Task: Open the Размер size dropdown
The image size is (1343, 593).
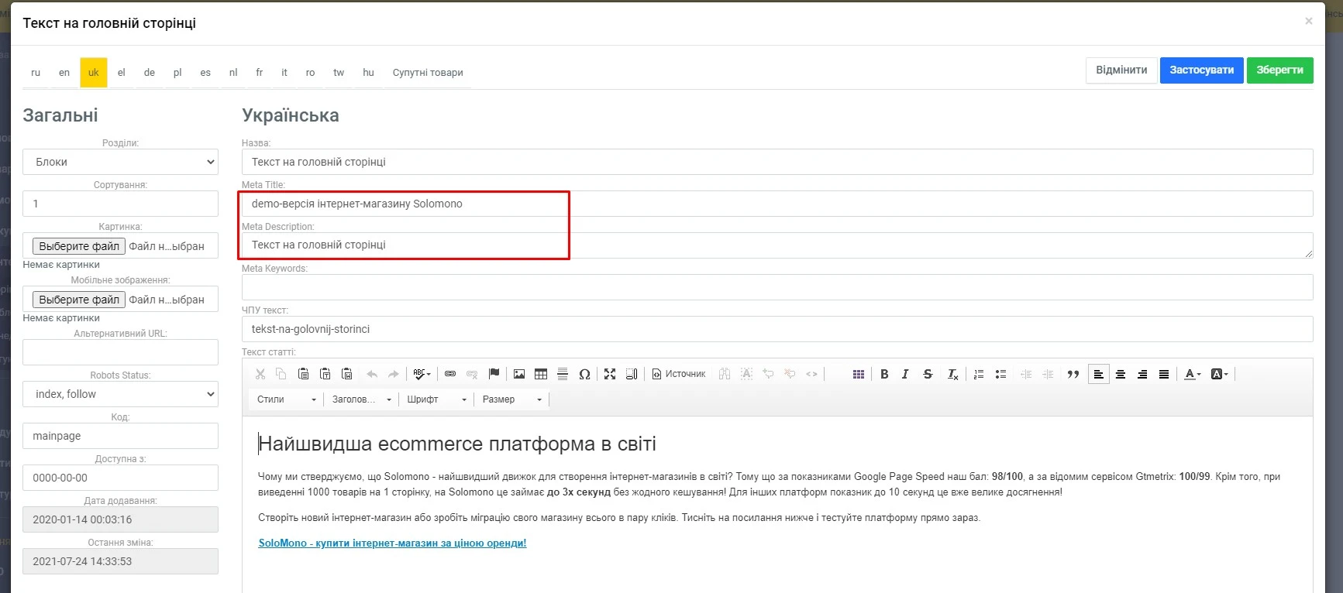Action: (x=512, y=399)
